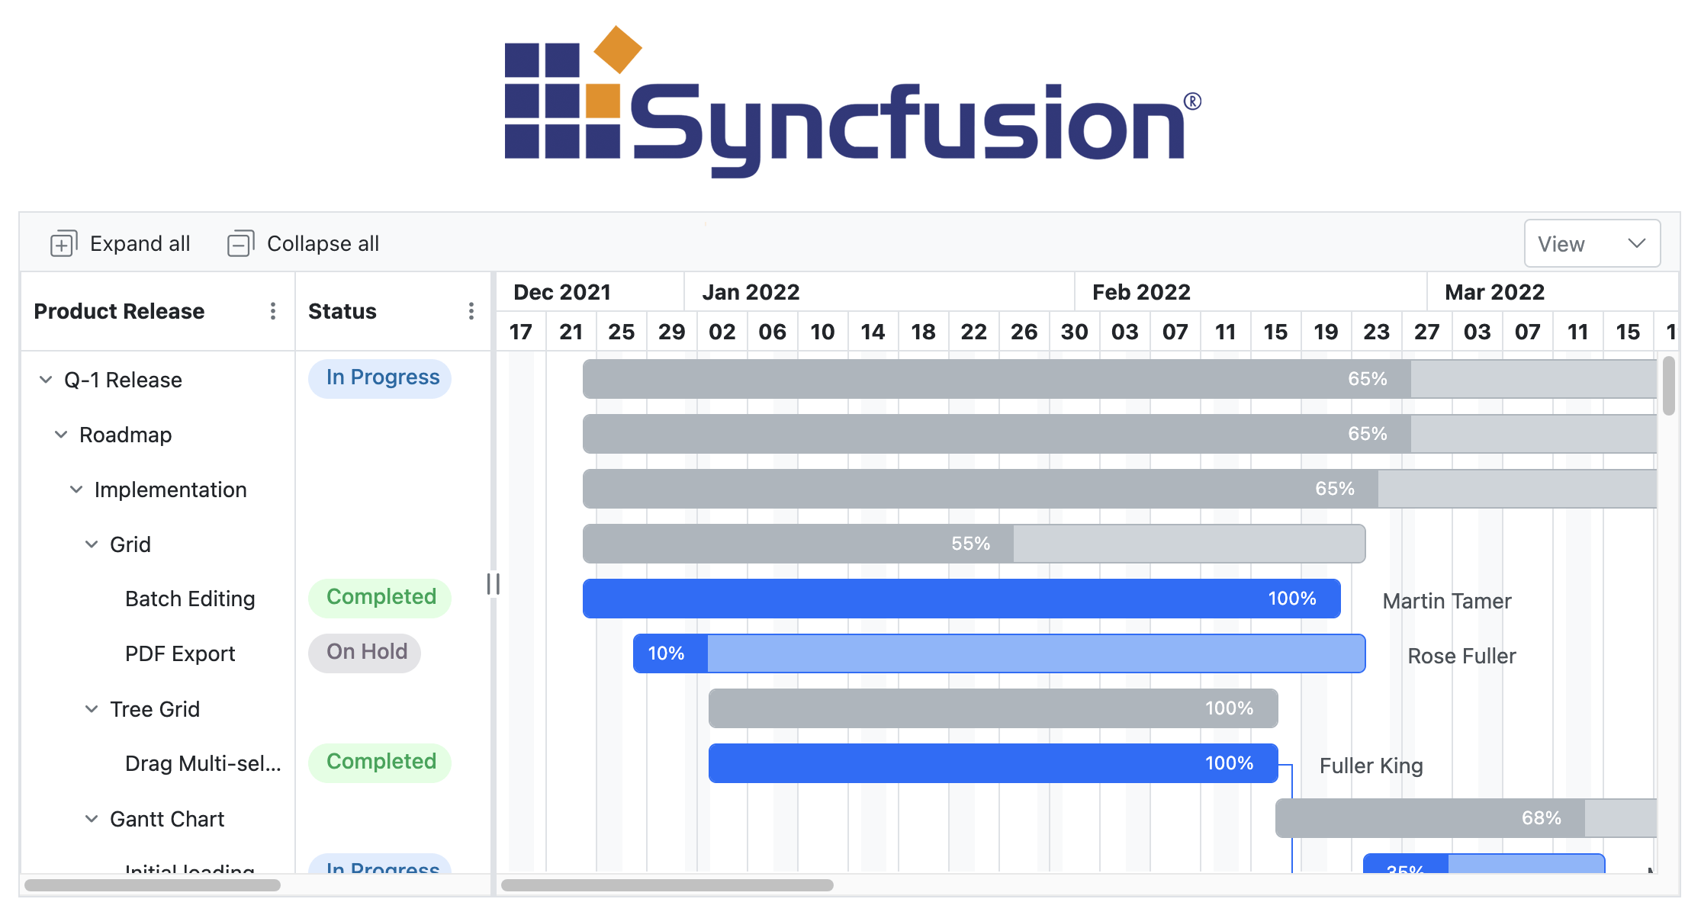Select the PDF Export row

pyautogui.click(x=180, y=653)
